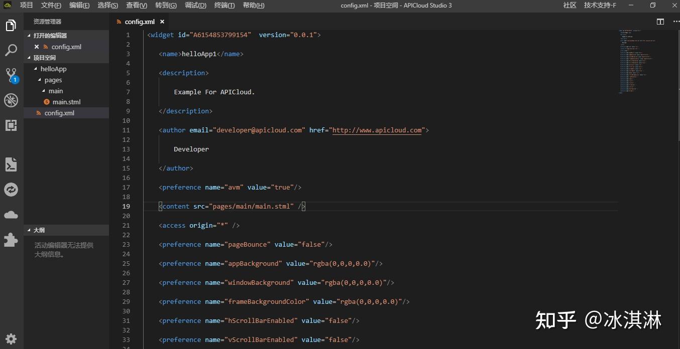Image resolution: width=680 pixels, height=349 pixels.
Task: Open the Explorer files icon in activity bar
Action: tap(11, 26)
